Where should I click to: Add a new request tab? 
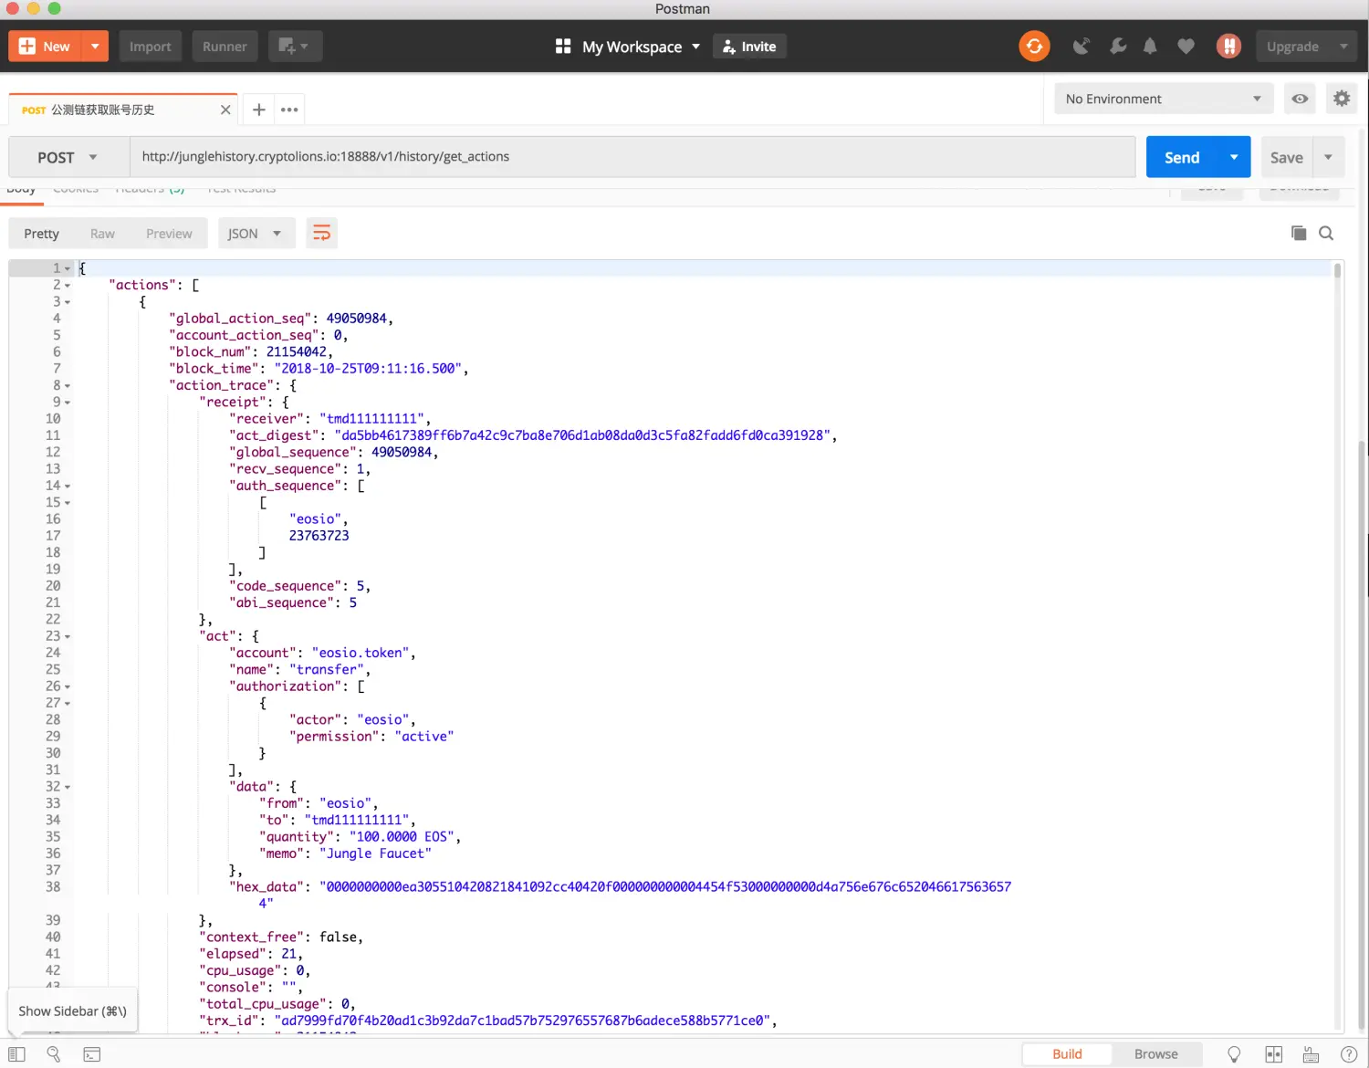259,110
